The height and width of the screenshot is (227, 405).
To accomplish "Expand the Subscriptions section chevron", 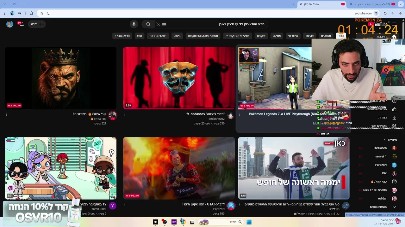I will (385, 140).
